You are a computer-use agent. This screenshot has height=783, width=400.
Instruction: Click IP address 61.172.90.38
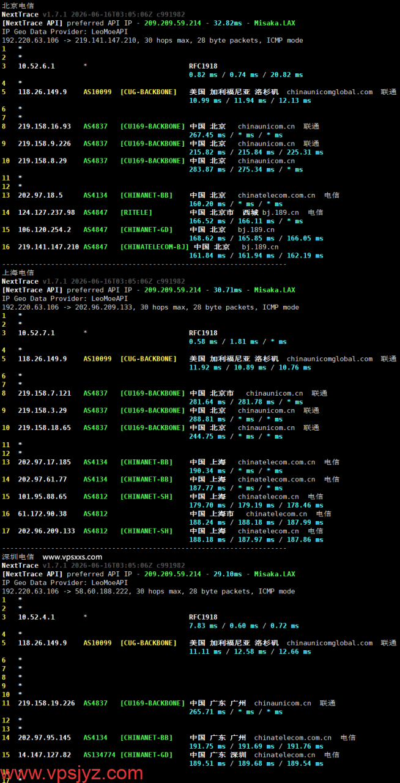click(43, 514)
